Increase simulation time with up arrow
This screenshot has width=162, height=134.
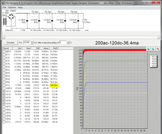[x=32, y=42]
